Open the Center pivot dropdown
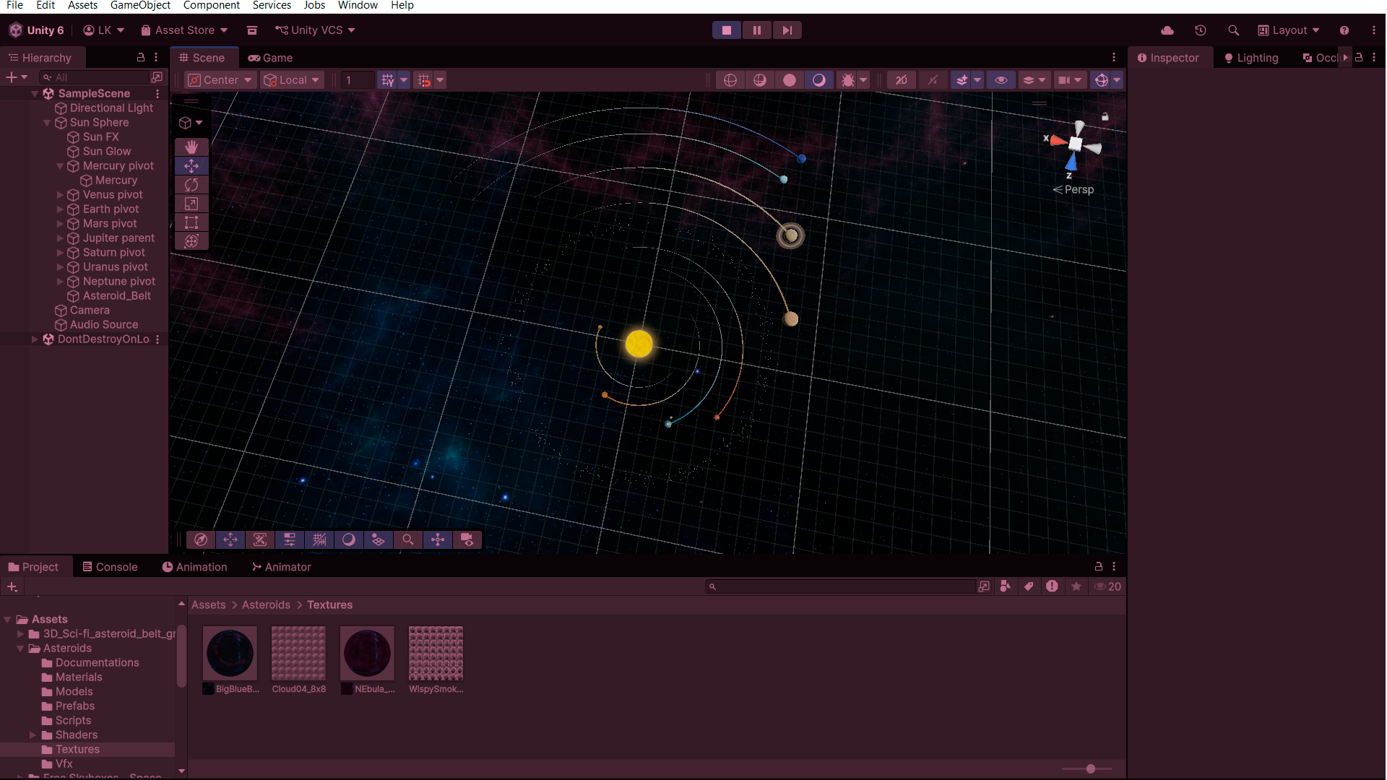Image resolution: width=1387 pixels, height=780 pixels. tap(220, 80)
